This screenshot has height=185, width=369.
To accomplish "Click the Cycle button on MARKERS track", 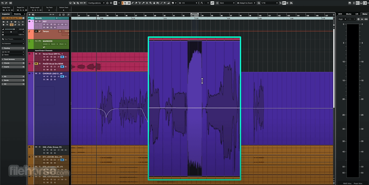I will point(55,44).
